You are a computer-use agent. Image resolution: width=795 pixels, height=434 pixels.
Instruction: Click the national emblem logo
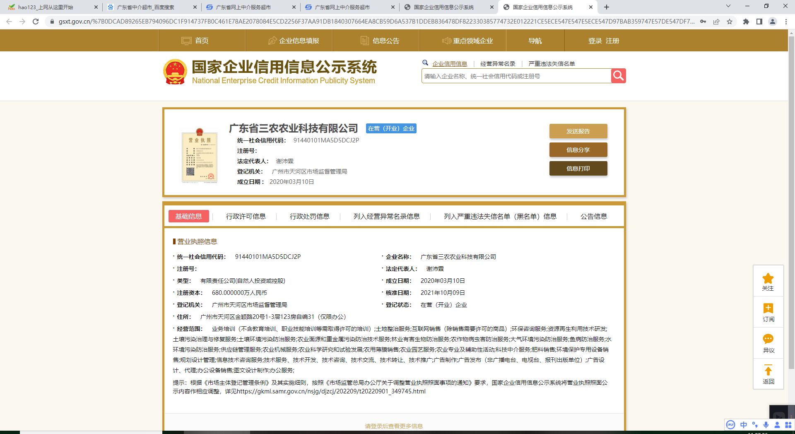pos(175,72)
